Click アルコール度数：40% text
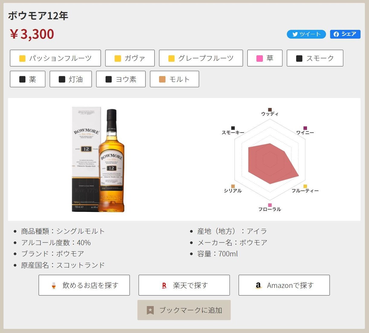This screenshot has width=369, height=333. coord(56,242)
